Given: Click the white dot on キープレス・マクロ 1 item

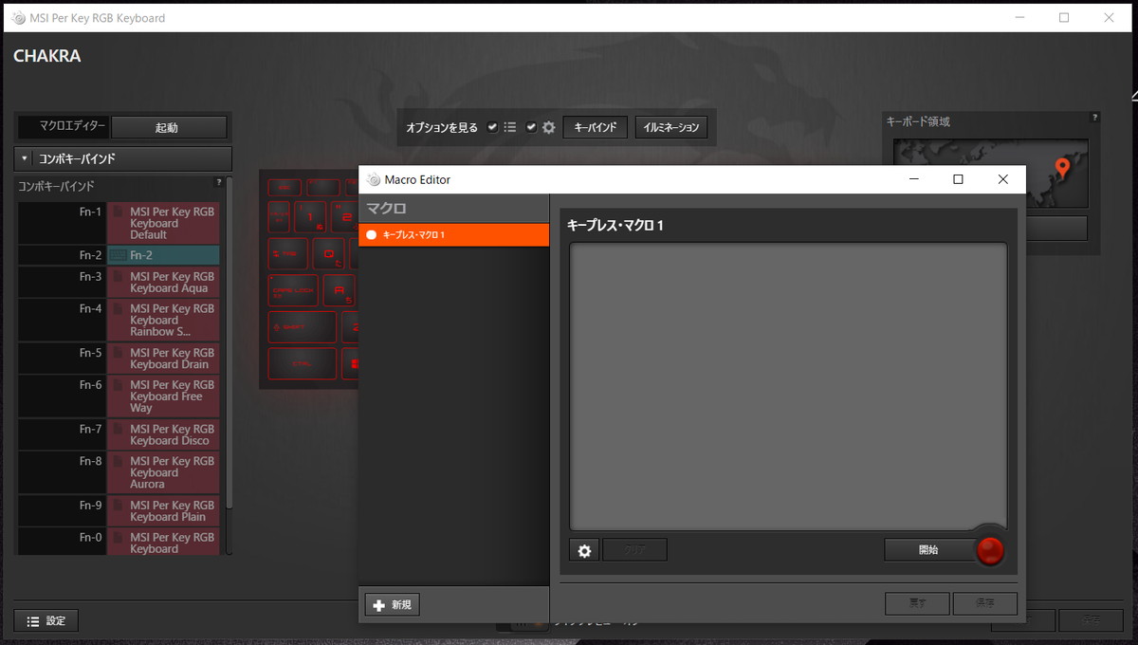Looking at the screenshot, I should 372,234.
